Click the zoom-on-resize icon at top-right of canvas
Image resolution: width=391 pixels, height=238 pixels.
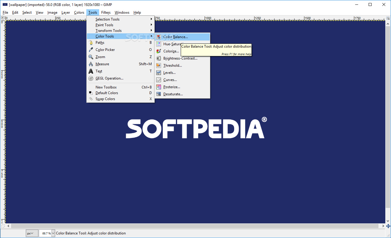point(388,18)
